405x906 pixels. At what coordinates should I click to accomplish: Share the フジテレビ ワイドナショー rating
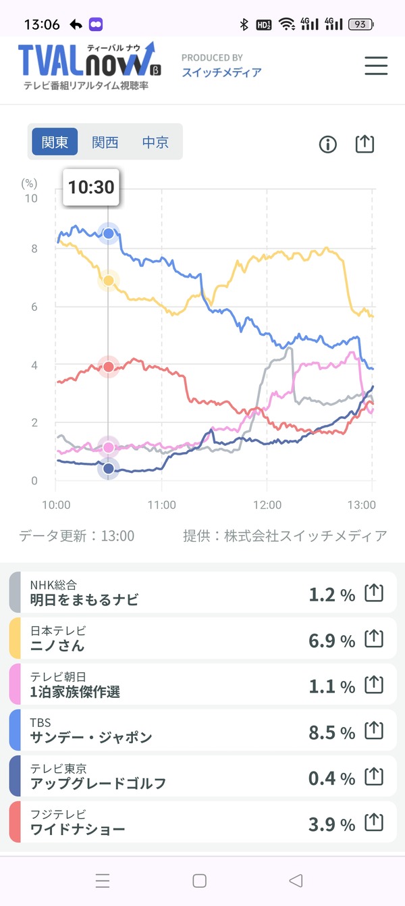[373, 823]
